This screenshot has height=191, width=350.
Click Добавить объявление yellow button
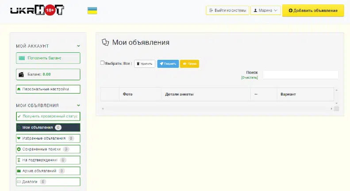tap(313, 11)
